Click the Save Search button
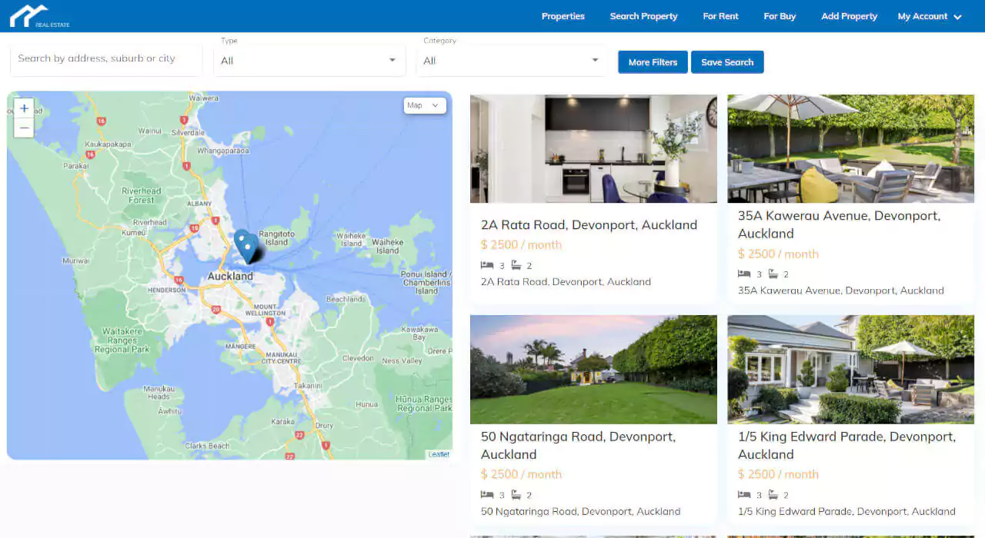The width and height of the screenshot is (985, 538). tap(727, 62)
